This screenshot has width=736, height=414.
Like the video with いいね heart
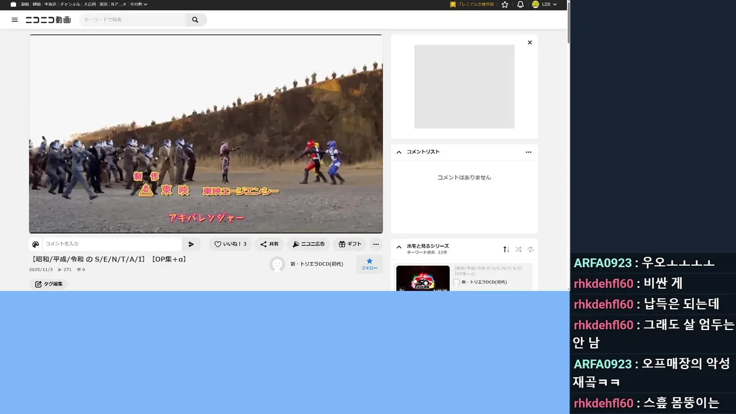coord(230,244)
